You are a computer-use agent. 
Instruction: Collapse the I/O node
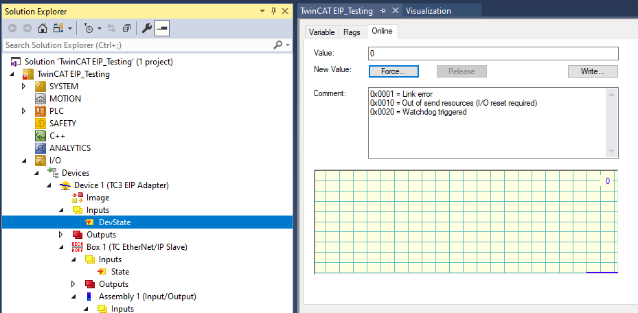pos(23,161)
